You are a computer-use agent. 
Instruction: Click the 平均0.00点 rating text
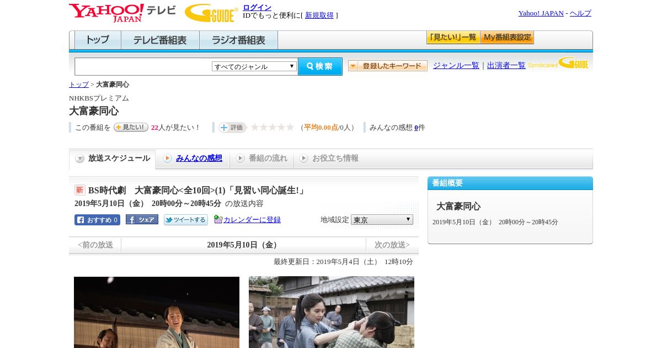click(x=321, y=128)
